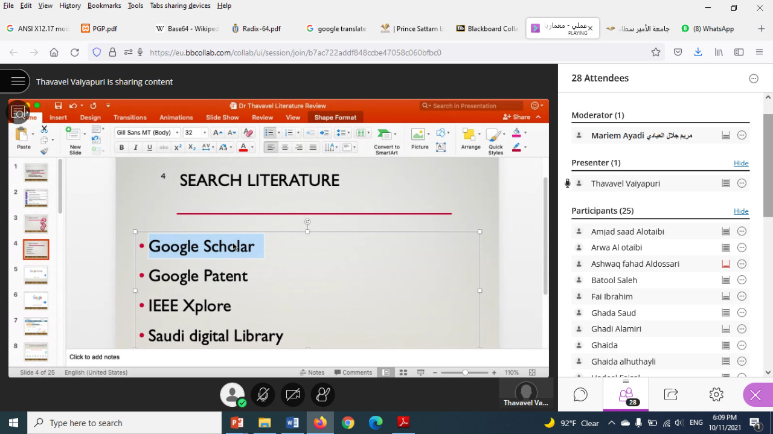This screenshot has width=773, height=434.
Task: Switch to the Insert ribbon tab
Action: 58,118
